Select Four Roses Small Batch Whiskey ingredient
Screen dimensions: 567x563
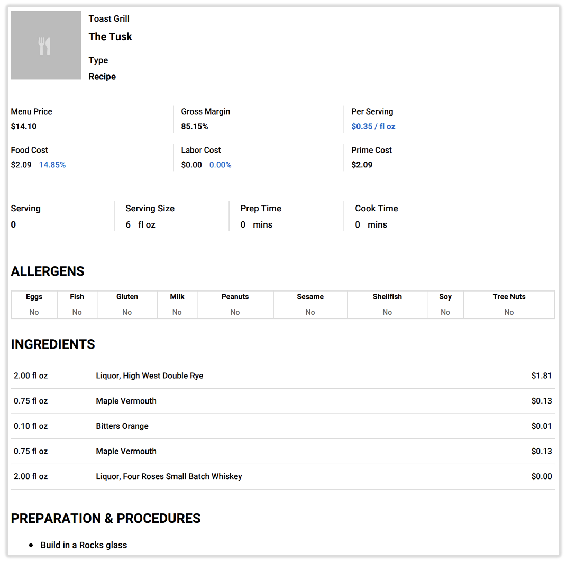(x=169, y=476)
